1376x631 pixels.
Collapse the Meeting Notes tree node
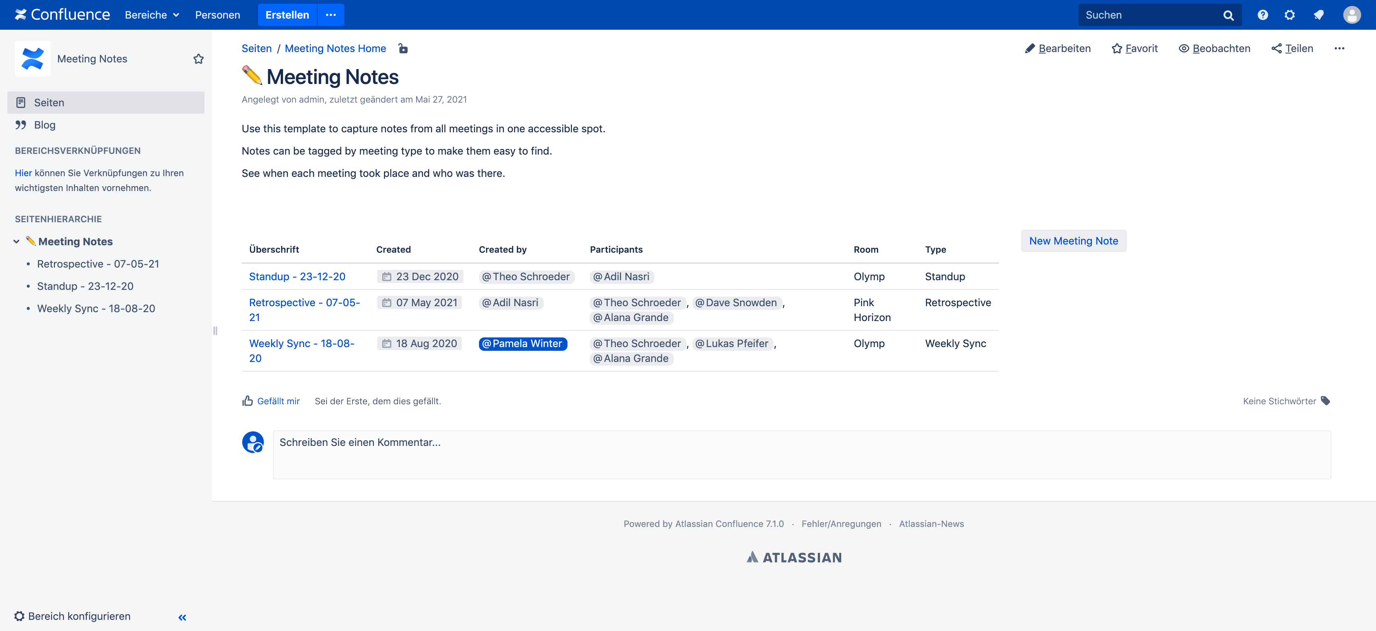click(17, 241)
